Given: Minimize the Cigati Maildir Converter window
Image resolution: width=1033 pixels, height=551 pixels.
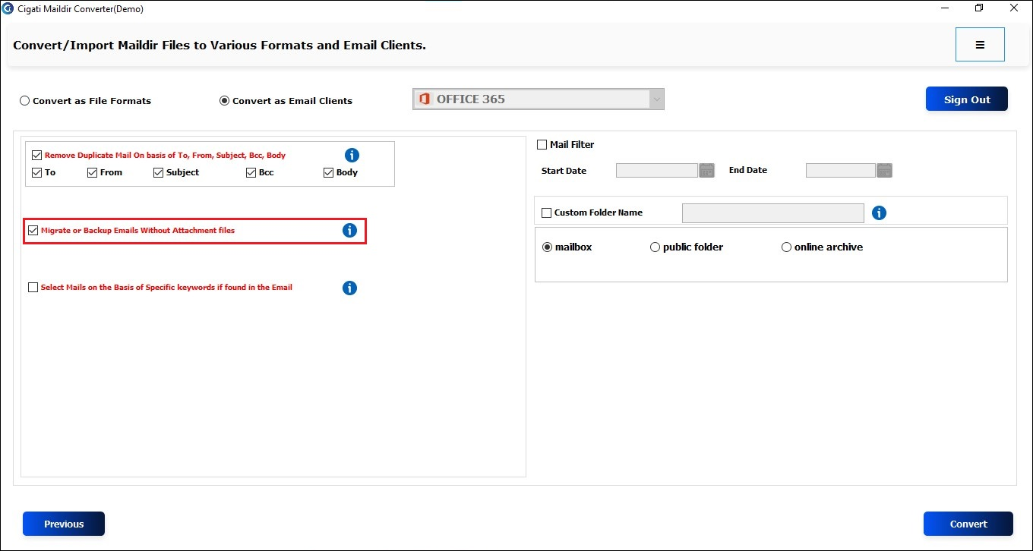Looking at the screenshot, I should (x=943, y=8).
